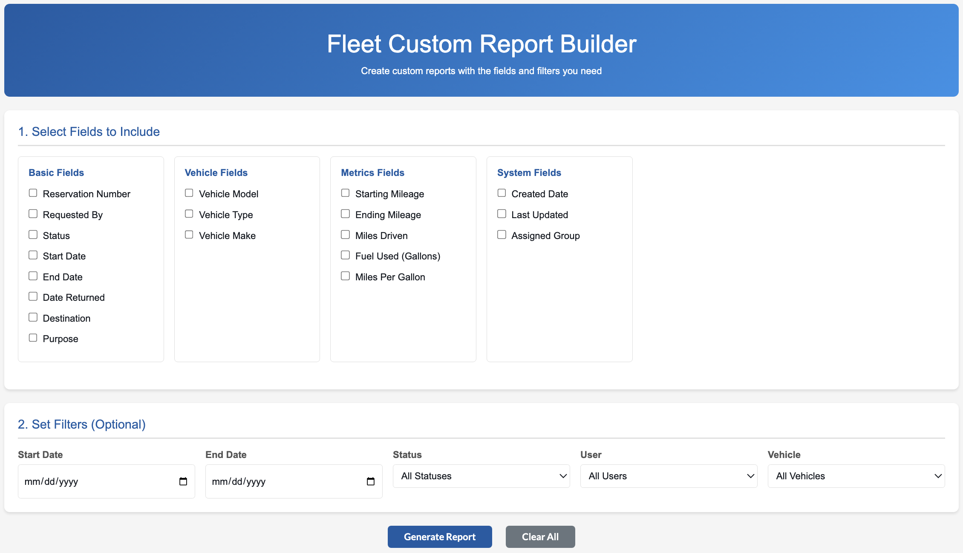Open the Start Date calendar picker icon

pyautogui.click(x=183, y=481)
